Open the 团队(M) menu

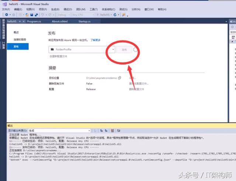(x=81, y=9)
